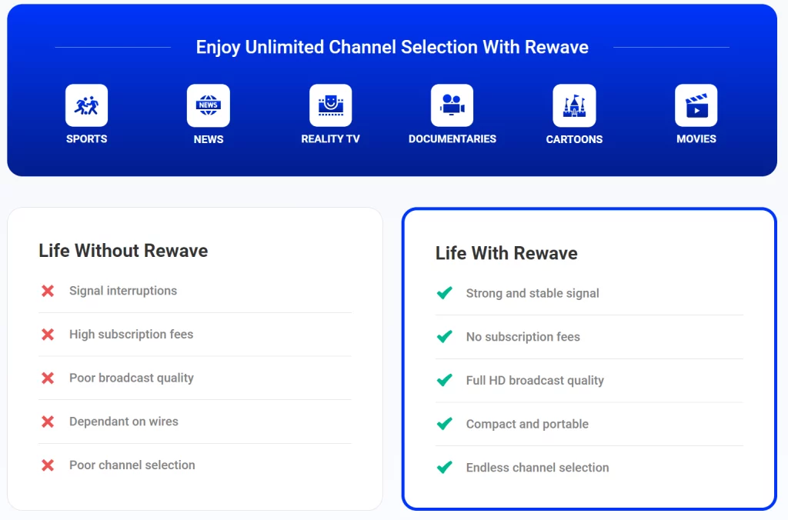Click the 'Strong and stable signal' text
This screenshot has height=520, width=788.
pyautogui.click(x=533, y=293)
